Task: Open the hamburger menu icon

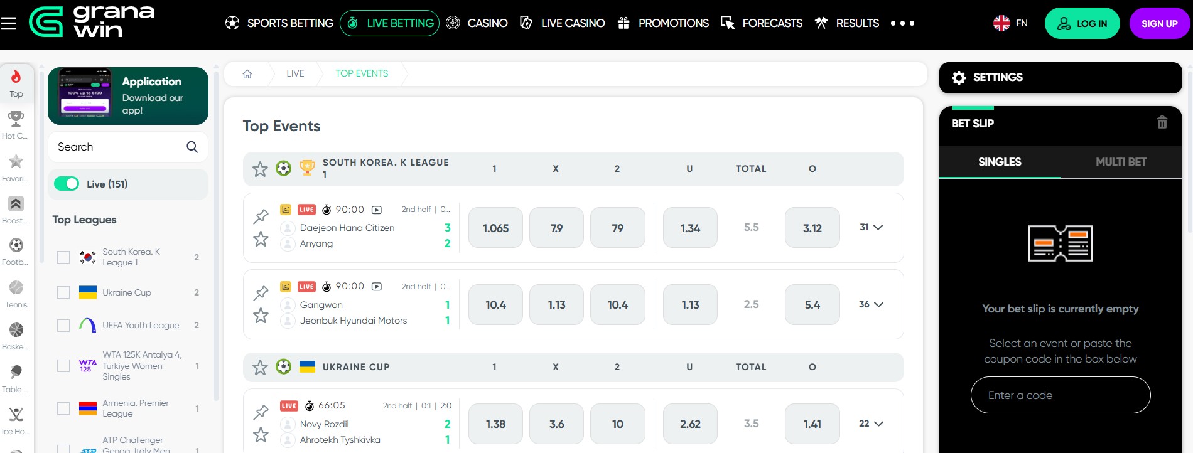Action: click(x=8, y=24)
